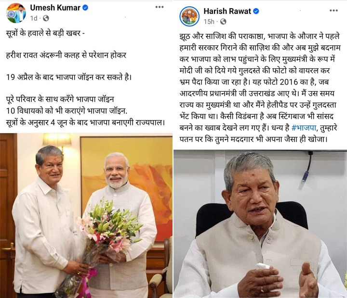Open the Umesh Kumar profile name link
The height and width of the screenshot is (298, 347).
(55, 8)
